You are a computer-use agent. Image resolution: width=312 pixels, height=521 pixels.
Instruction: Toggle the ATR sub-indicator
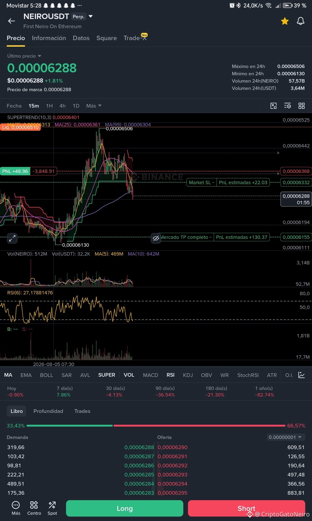tap(272, 375)
